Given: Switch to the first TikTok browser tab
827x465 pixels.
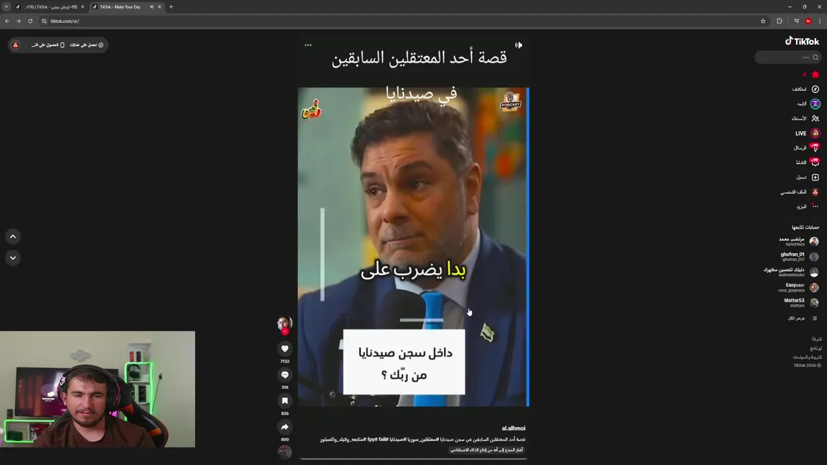Looking at the screenshot, I should (x=50, y=7).
